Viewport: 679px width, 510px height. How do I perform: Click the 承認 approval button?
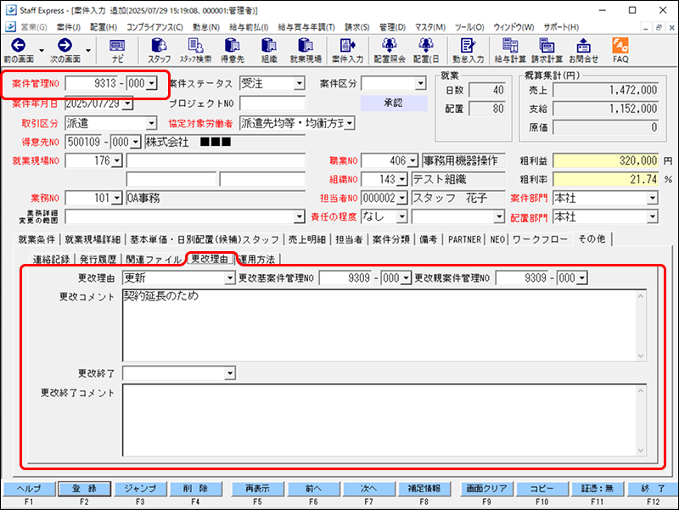tap(394, 103)
